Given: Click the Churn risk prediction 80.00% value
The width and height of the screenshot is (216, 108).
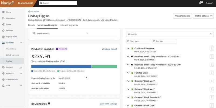Looking at the screenshot, I should coord(62,83).
